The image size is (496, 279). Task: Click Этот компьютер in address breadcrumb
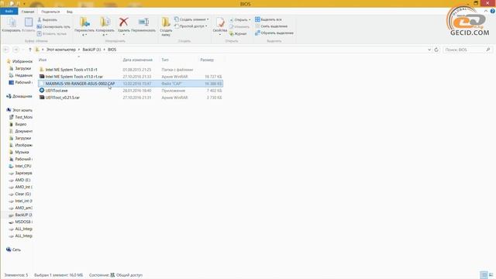(61, 50)
